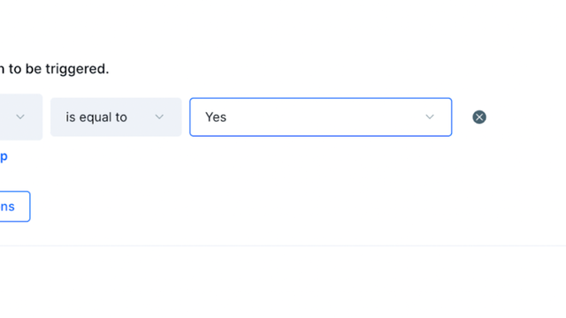566x318 pixels.
Task: Click the outlined button ending in 'ns'
Action: [15, 207]
